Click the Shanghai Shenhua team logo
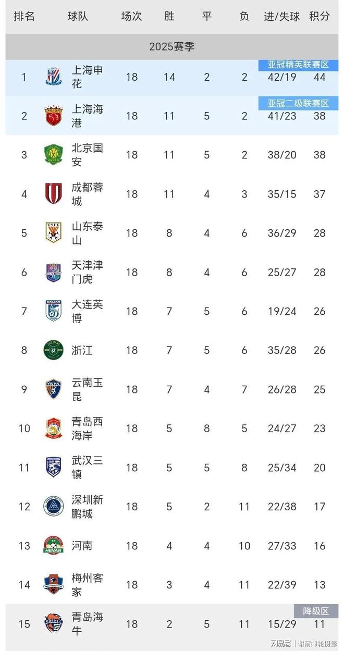 click(x=53, y=77)
